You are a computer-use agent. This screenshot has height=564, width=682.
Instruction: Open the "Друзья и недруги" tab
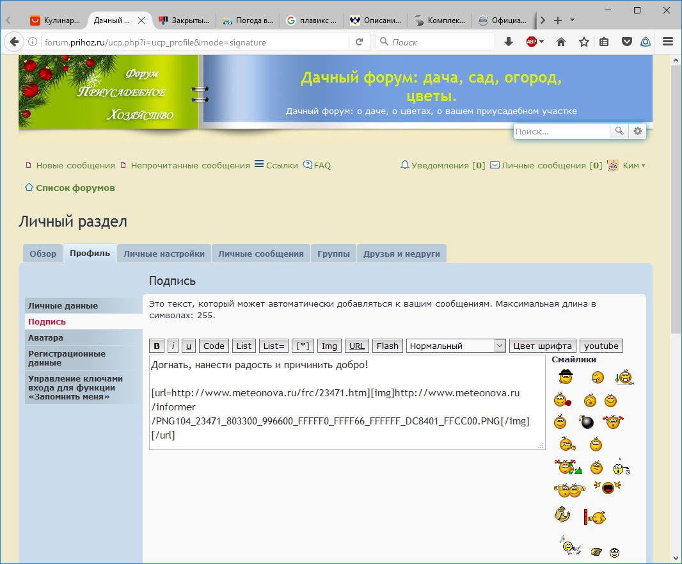tap(401, 254)
